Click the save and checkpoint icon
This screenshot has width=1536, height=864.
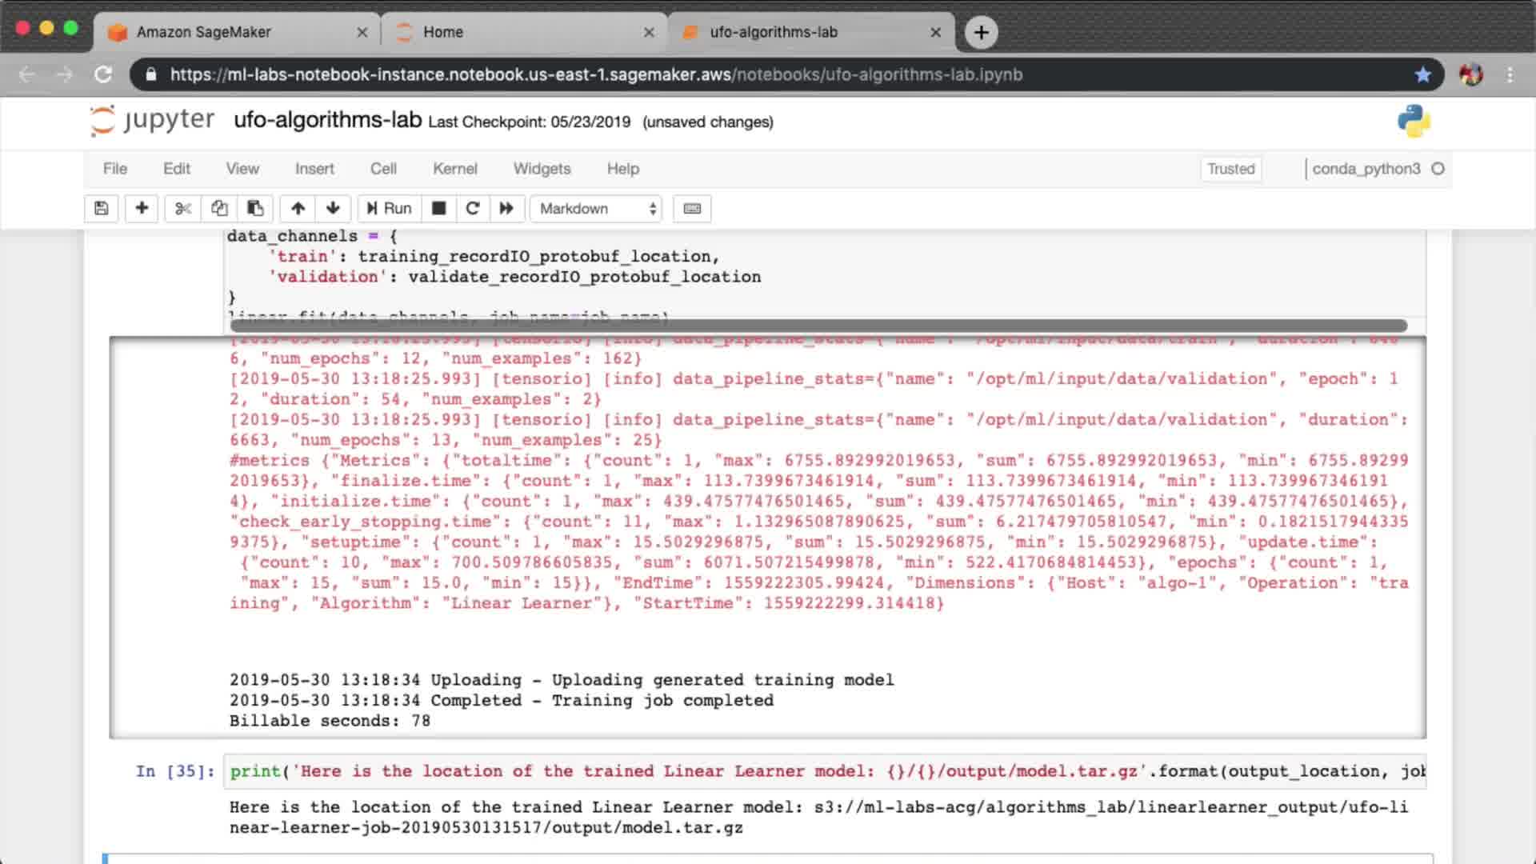coord(101,209)
